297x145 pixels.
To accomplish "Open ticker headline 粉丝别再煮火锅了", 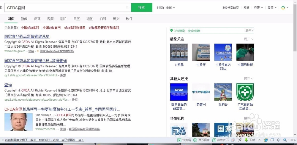I will pyautogui.click(x=44, y=140).
